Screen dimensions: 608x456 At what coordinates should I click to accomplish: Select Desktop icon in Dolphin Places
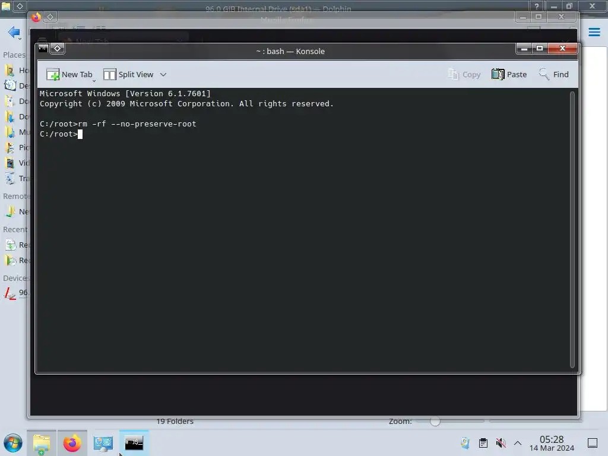(x=9, y=85)
